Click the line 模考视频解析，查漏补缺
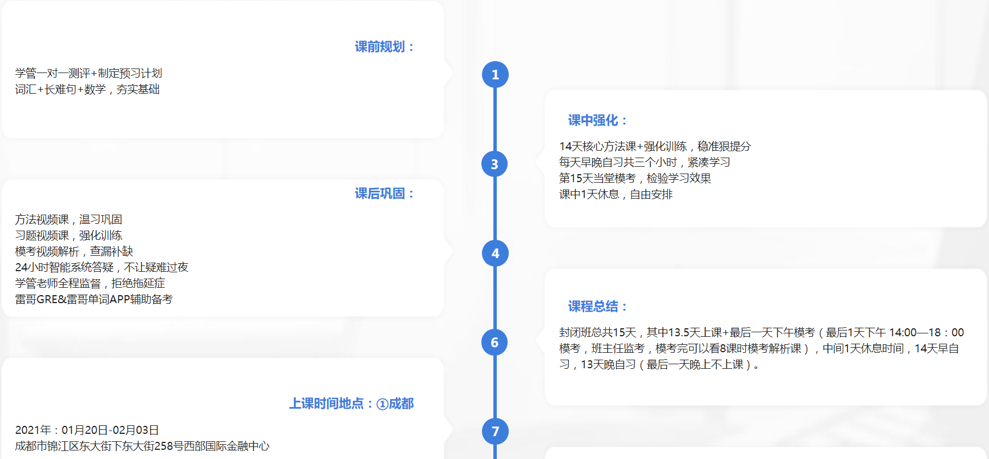Viewport: 989px width, 459px height. [x=74, y=251]
